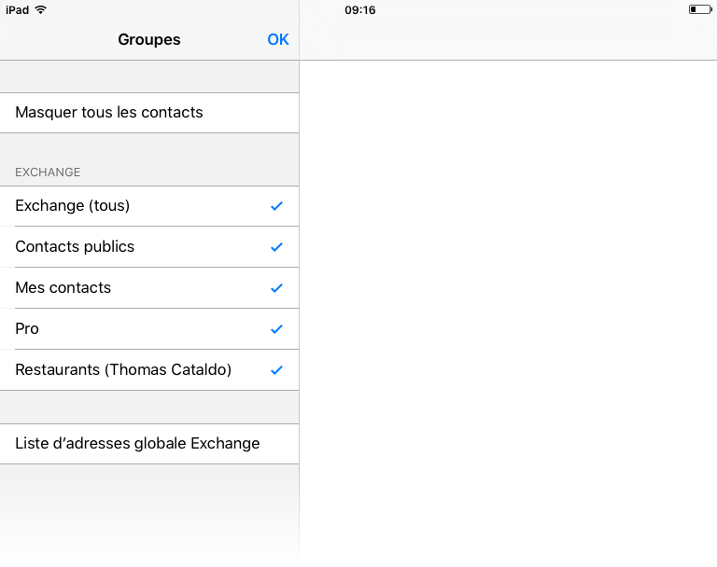
Task: Click the EXCHANGE section header
Action: pos(48,173)
